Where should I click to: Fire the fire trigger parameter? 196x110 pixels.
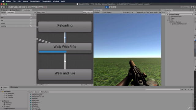(31, 20)
